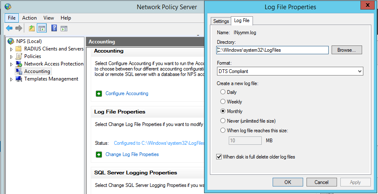Select the Log File tab
The width and height of the screenshot is (378, 194).
click(242, 21)
